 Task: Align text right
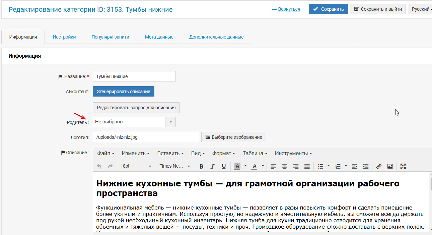[x=296, y=166]
